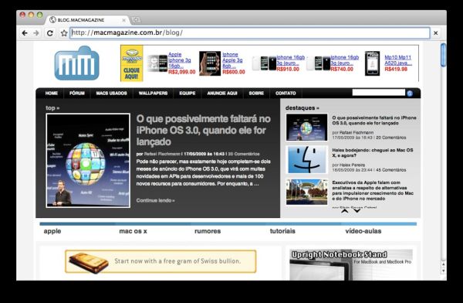Close the BLOG.MACMAGAZINE tab
The width and height of the screenshot is (463, 303).
(x=123, y=20)
